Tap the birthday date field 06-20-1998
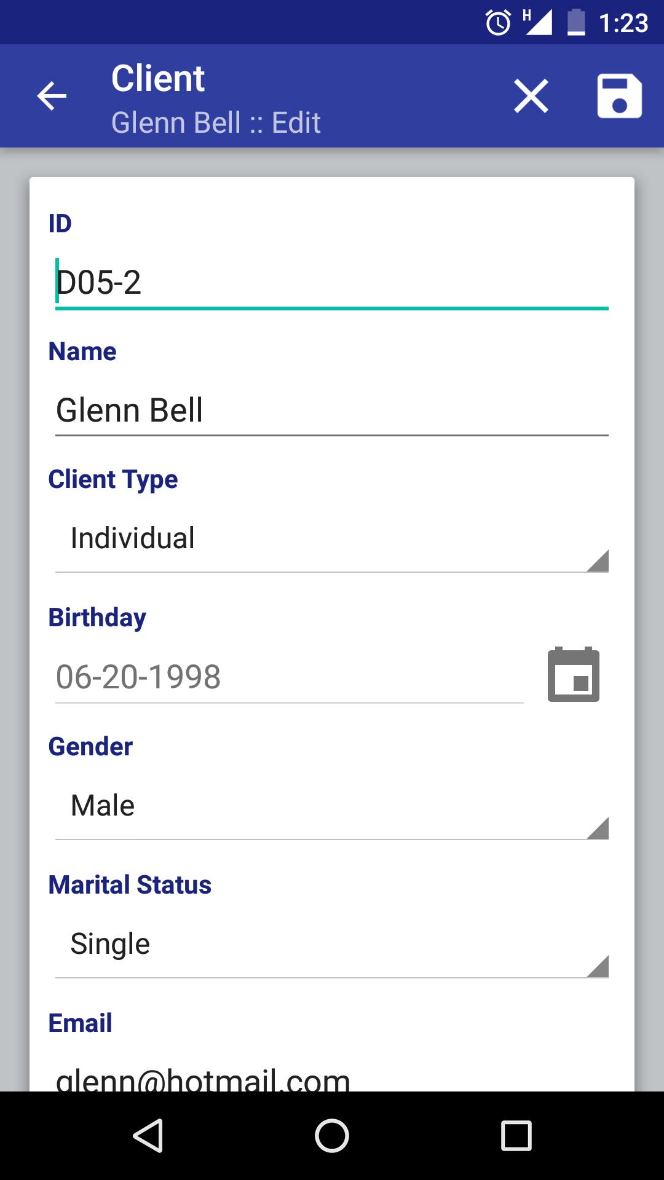The width and height of the screenshot is (664, 1180). point(289,677)
